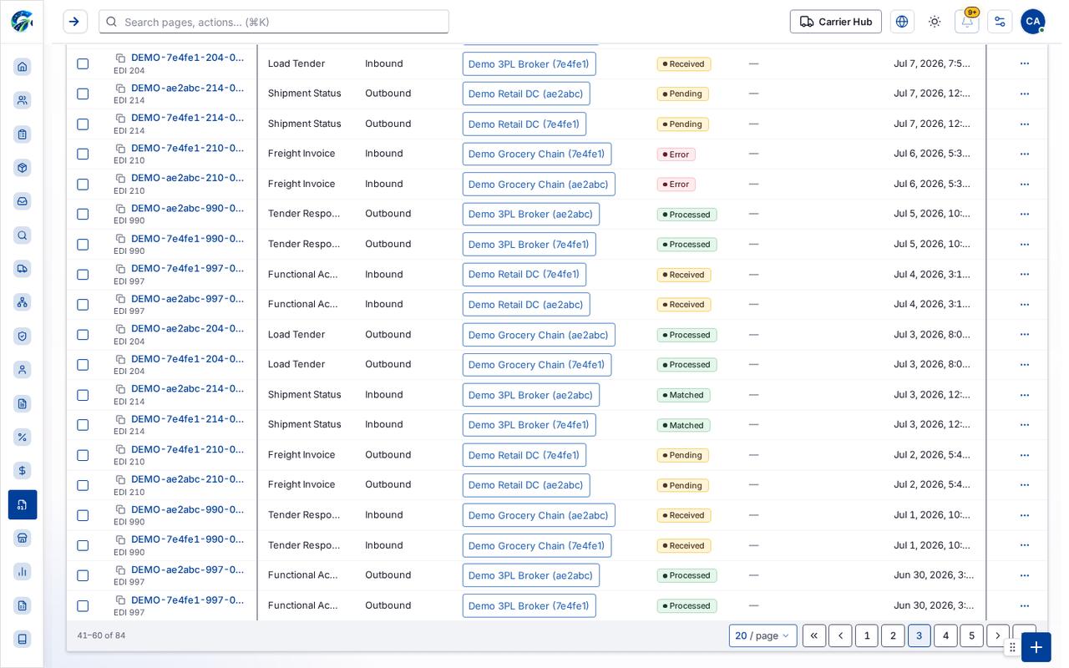The image size is (1069, 668).
Task: Tick checkbox for DEMO-ae2abc-214 Matched row
Action: pos(83,395)
